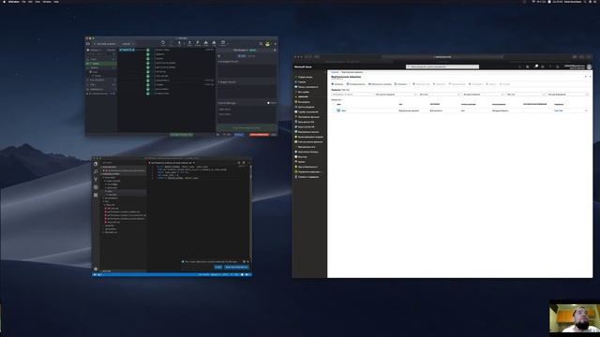Viewport: 600px width, 337px height.
Task: Expand the TAGS section in GitKraken left panel
Action: pos(101,84)
